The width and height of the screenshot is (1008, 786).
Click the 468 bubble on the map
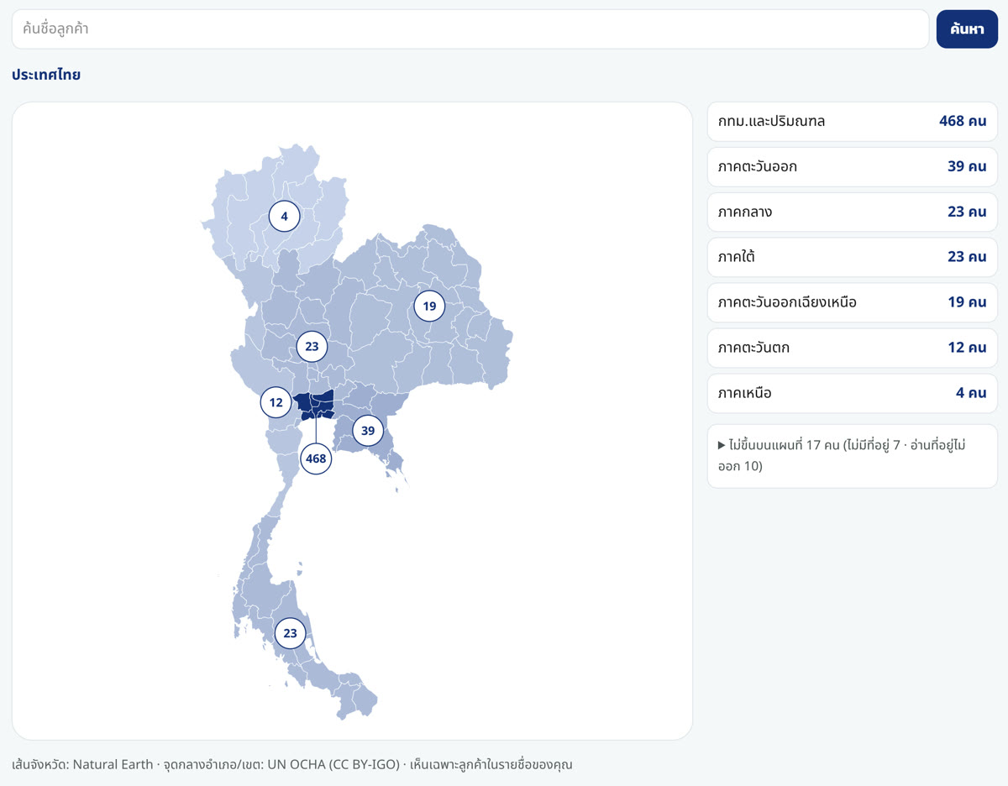[316, 458]
